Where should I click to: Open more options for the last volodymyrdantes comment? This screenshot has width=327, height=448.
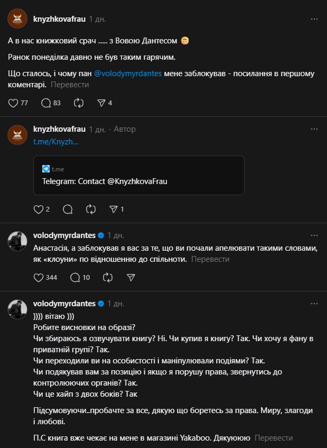[x=314, y=304]
